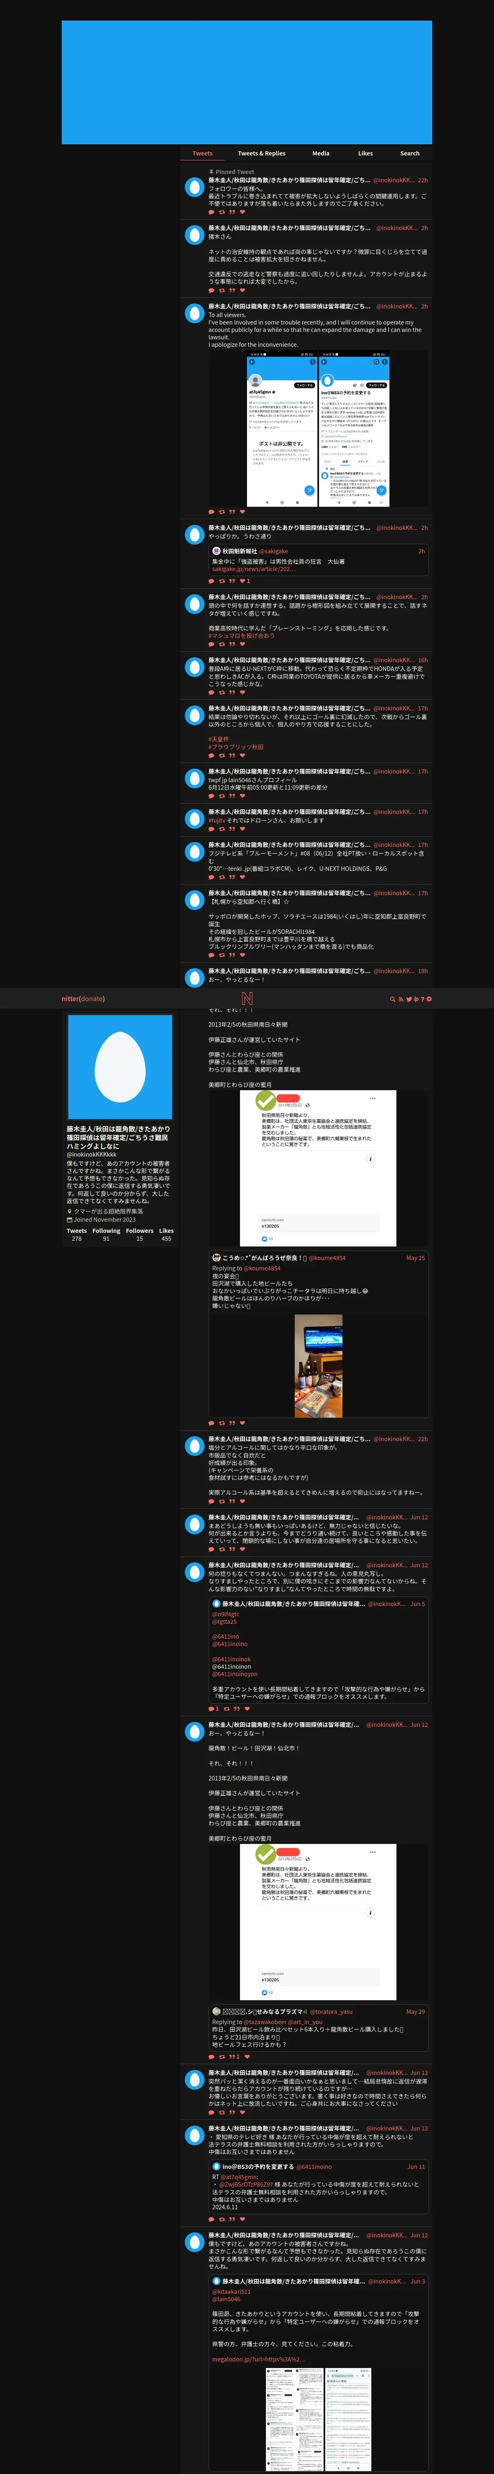Open @koume4854 profile handle

tap(328, 1258)
